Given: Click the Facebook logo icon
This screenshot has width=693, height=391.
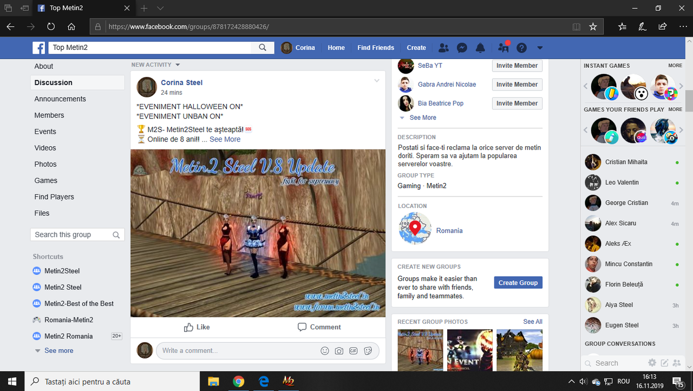Looking at the screenshot, I should pos(38,48).
